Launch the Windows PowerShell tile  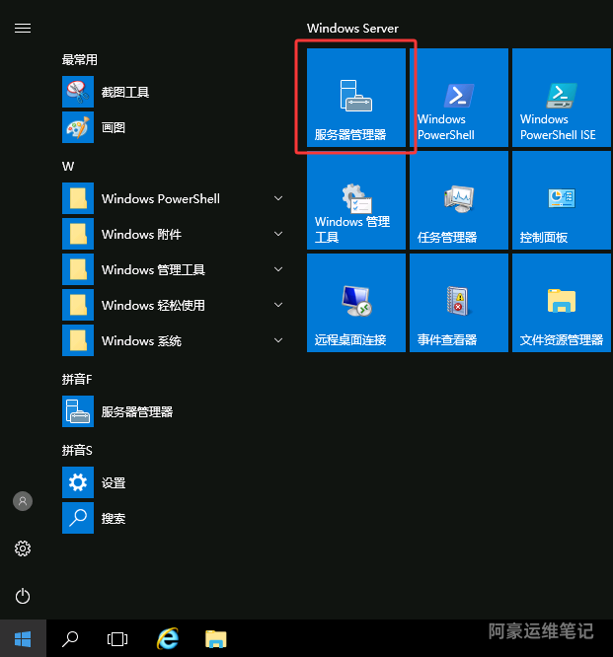pyautogui.click(x=459, y=98)
